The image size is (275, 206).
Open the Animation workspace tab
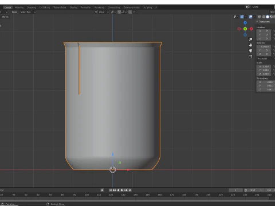86,7
